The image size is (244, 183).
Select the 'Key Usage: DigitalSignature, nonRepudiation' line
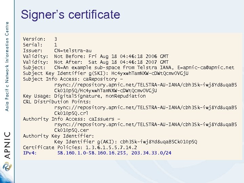[84, 96]
